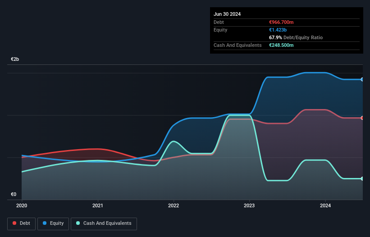The image size is (370, 237).
Task: Select the Cash endpoint marker at Jun 2024
Action: (362, 179)
